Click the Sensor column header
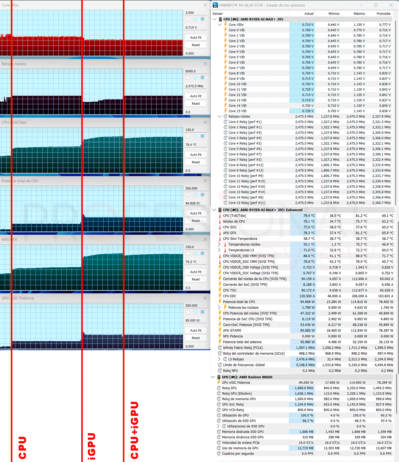This screenshot has height=462, width=399. (x=218, y=13)
